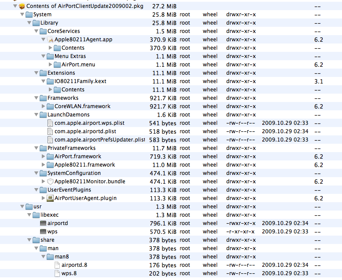Collapse the PrivateFrameworks folder triangle

(36, 148)
